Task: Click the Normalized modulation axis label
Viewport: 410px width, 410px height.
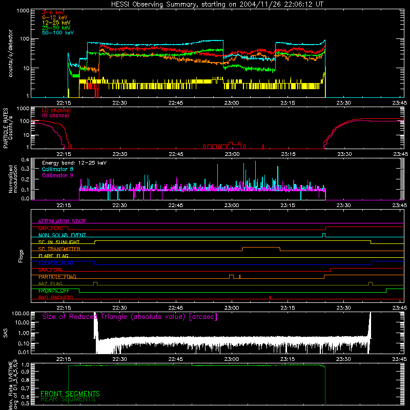Action: pyautogui.click(x=13, y=179)
